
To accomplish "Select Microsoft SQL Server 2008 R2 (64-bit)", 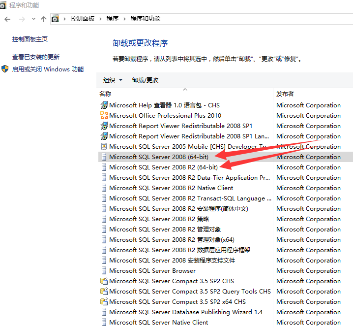I will coord(163,167).
